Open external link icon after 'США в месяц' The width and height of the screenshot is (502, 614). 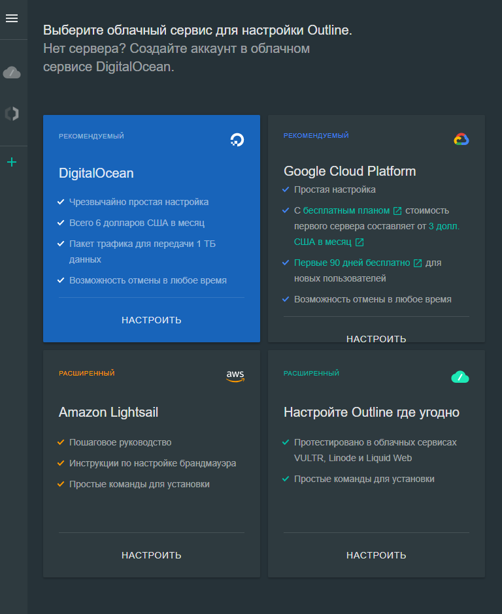(x=360, y=242)
